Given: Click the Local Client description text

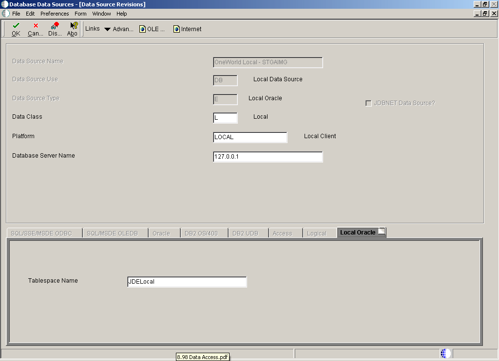Looking at the screenshot, I should pyautogui.click(x=320, y=136).
